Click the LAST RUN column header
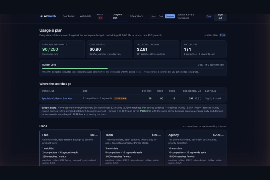Viewport: 270px width, 180px height. [x=211, y=91]
